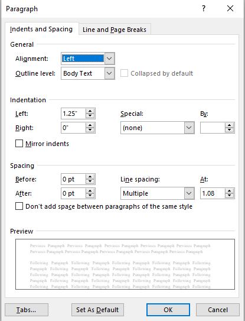Click the Outline level label
The image size is (245, 321).
[35, 73]
